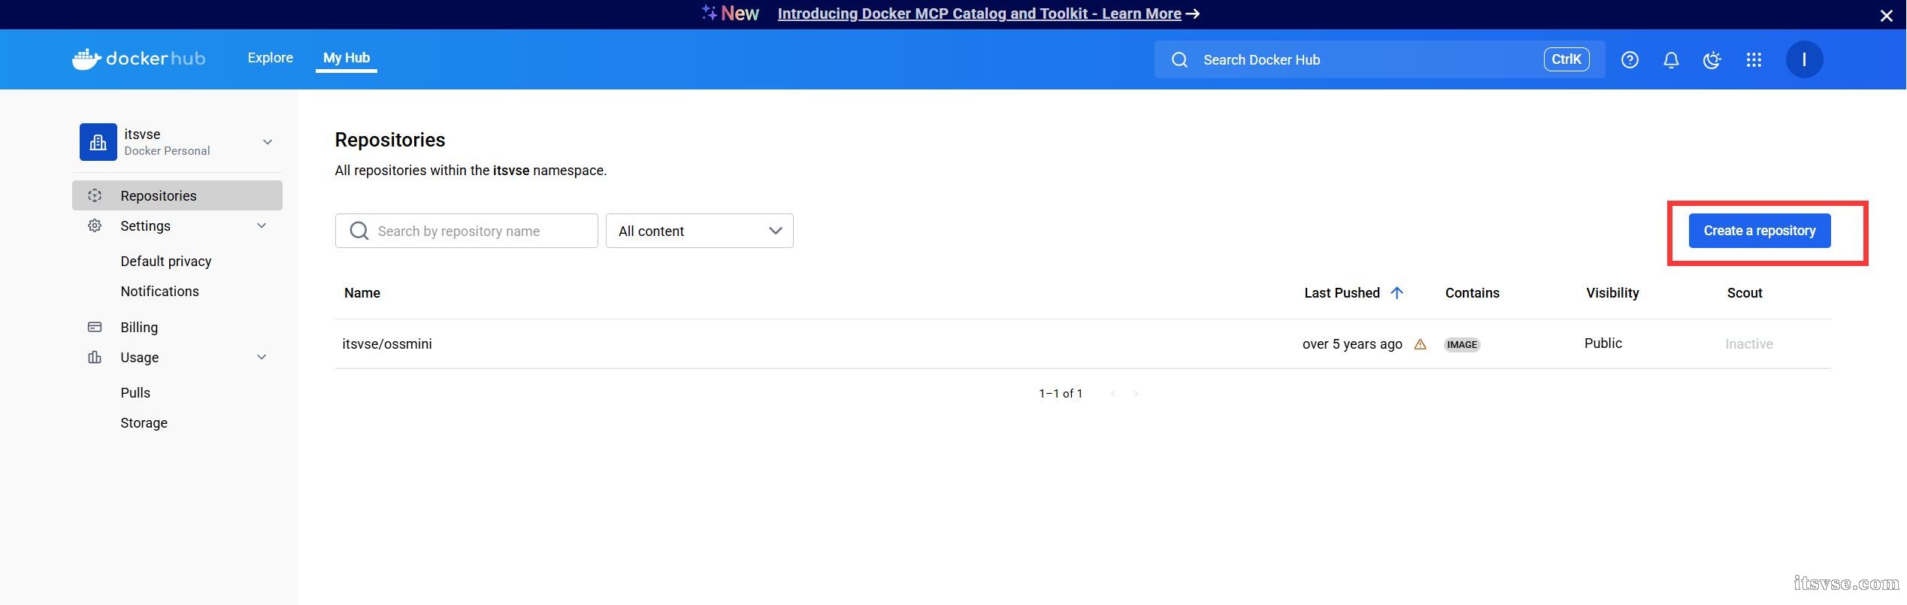Click the magnifier in repository name search
This screenshot has width=1907, height=605.
click(359, 231)
